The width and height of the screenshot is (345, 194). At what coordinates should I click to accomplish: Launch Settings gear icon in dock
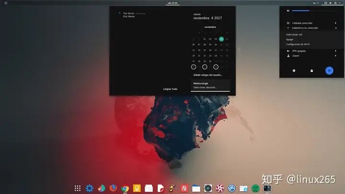pos(89,188)
